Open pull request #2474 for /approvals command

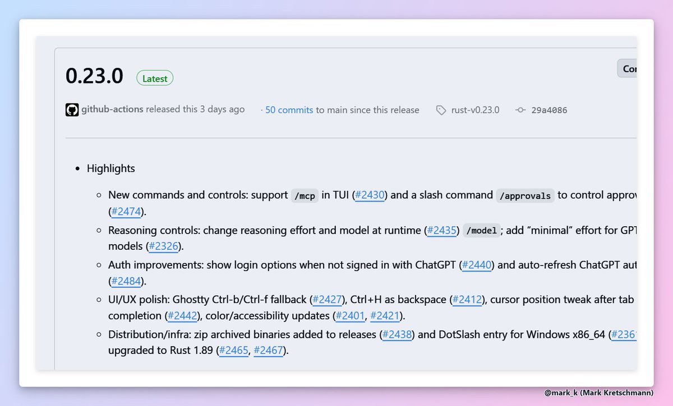(126, 211)
